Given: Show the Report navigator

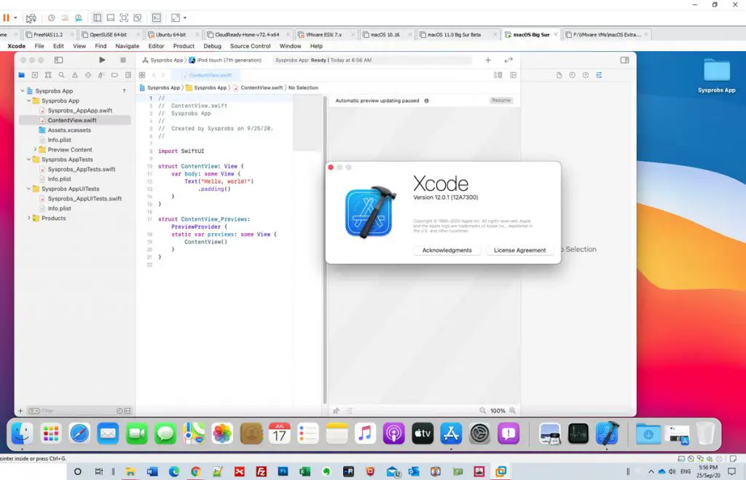Looking at the screenshot, I should click(x=128, y=75).
